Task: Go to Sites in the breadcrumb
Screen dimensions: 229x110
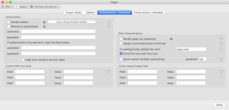Action: tap(8, 7)
